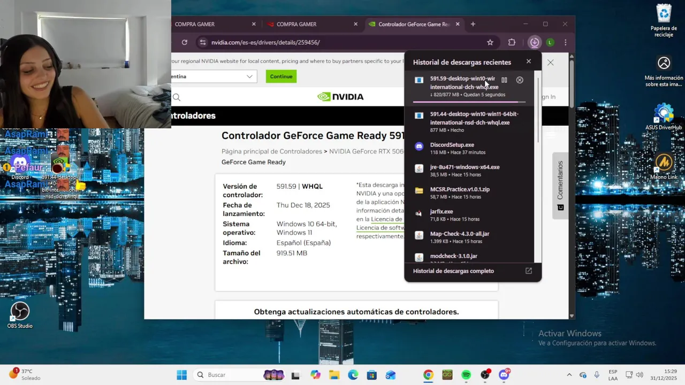Open a new Chrome tab
Image resolution: width=685 pixels, height=385 pixels.
point(473,24)
